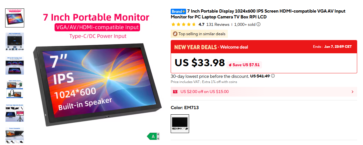This screenshot has width=363, height=145.
Task: Click the info icon next to 1,000+ sold
Action: 258,24
